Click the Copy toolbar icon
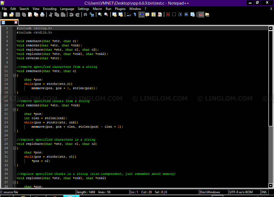 [x=57, y=15]
